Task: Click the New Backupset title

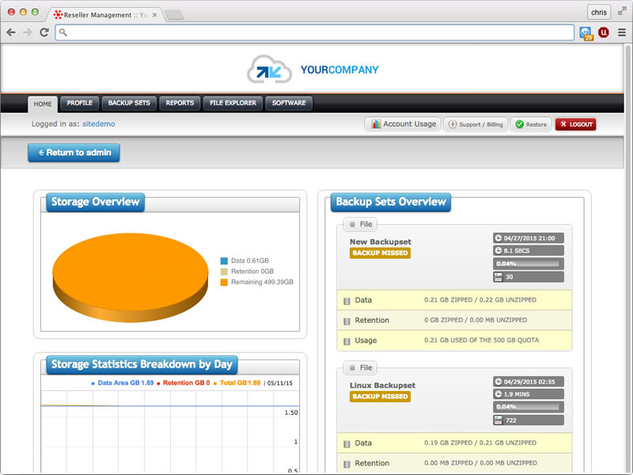Action: coord(381,242)
